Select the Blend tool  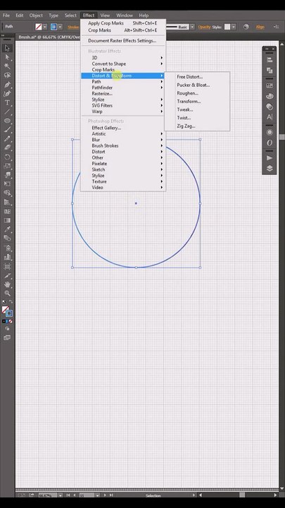(x=7, y=238)
